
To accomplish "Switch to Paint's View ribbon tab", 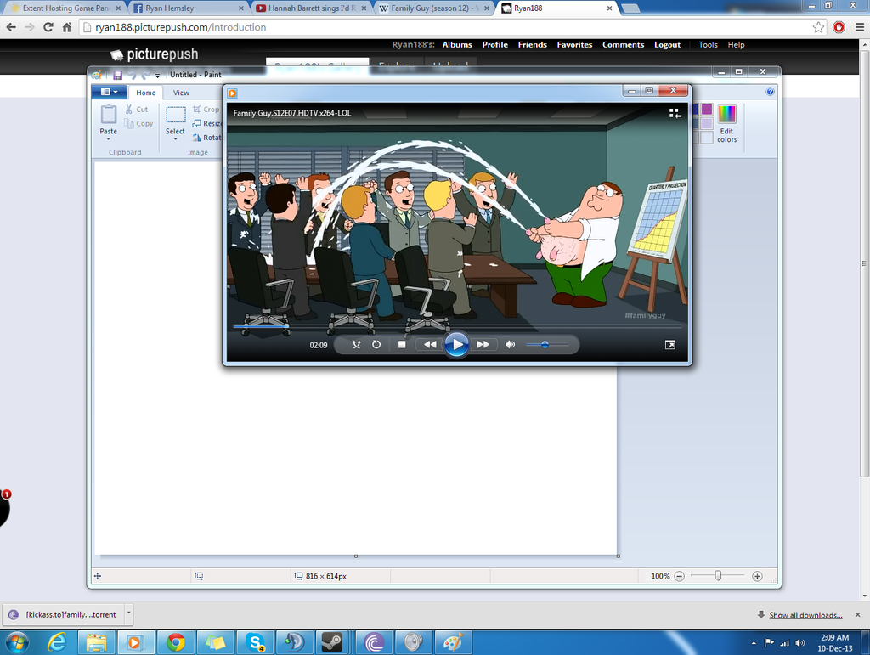I will point(181,93).
